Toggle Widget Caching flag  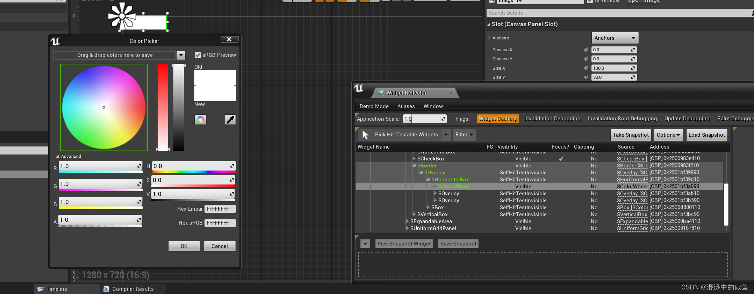pyautogui.click(x=498, y=119)
